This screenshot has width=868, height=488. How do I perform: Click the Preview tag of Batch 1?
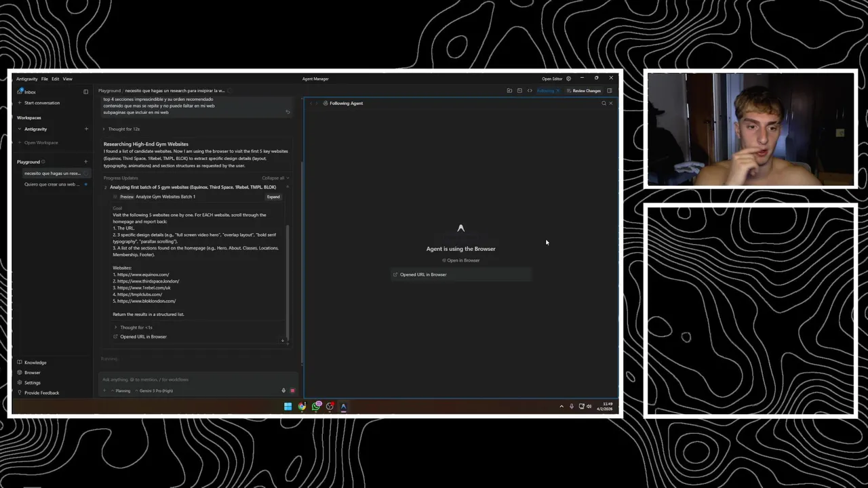pyautogui.click(x=127, y=197)
